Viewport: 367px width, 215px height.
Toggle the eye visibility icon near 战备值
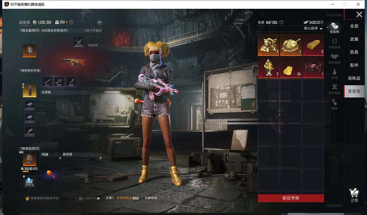click(99, 22)
